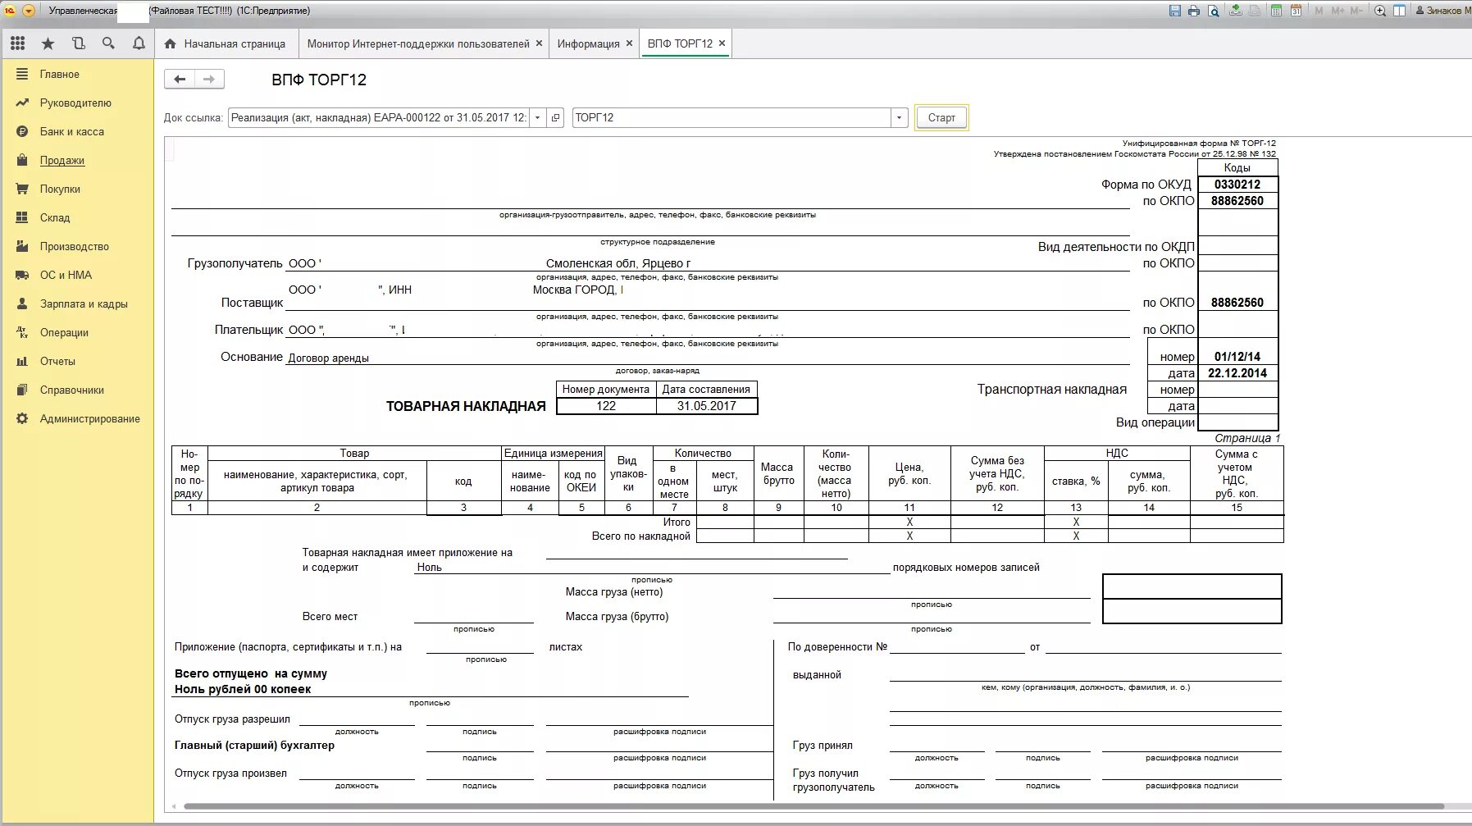Switch to the Информация tab
Viewport: 1472px width, 826px height.
pyautogui.click(x=589, y=43)
